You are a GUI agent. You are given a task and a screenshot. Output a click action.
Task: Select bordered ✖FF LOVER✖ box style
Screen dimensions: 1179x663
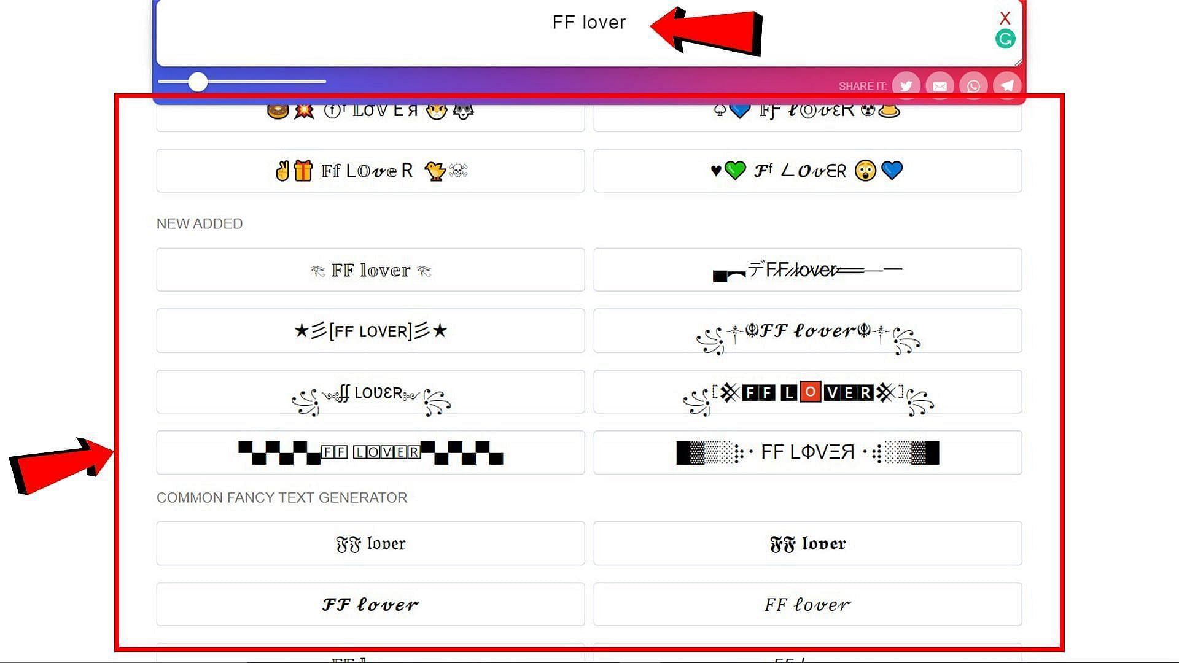[807, 391]
